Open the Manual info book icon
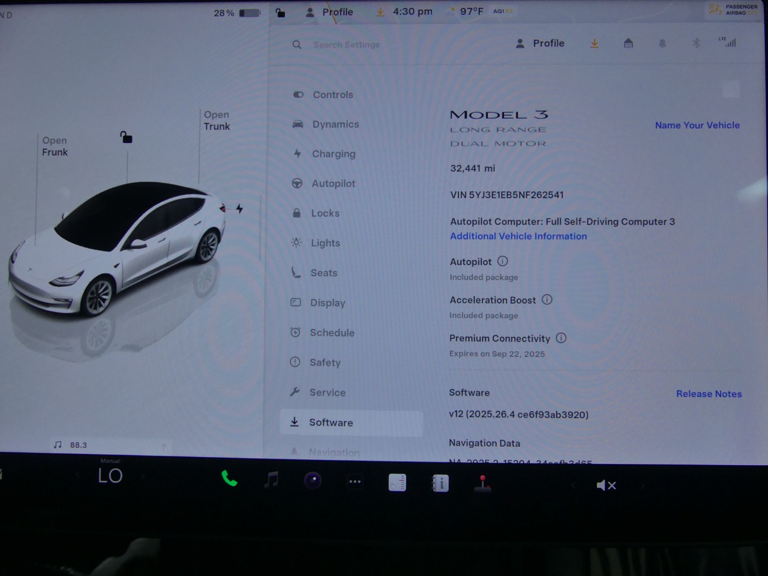The width and height of the screenshot is (768, 576). click(440, 484)
